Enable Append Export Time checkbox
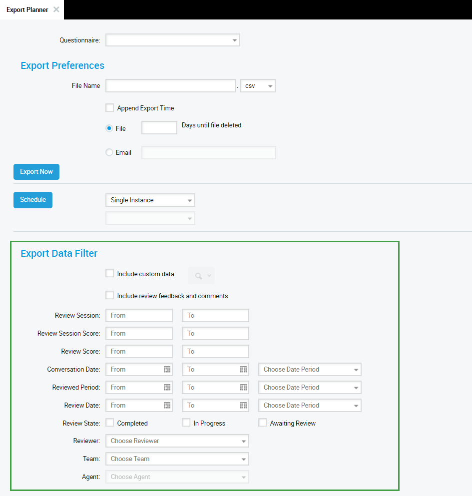This screenshot has width=472, height=496. click(x=110, y=108)
